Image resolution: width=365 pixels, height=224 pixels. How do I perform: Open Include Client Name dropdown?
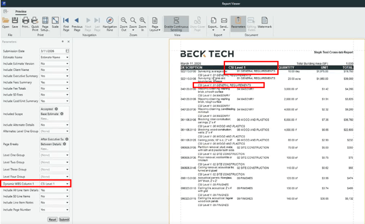pos(67,70)
